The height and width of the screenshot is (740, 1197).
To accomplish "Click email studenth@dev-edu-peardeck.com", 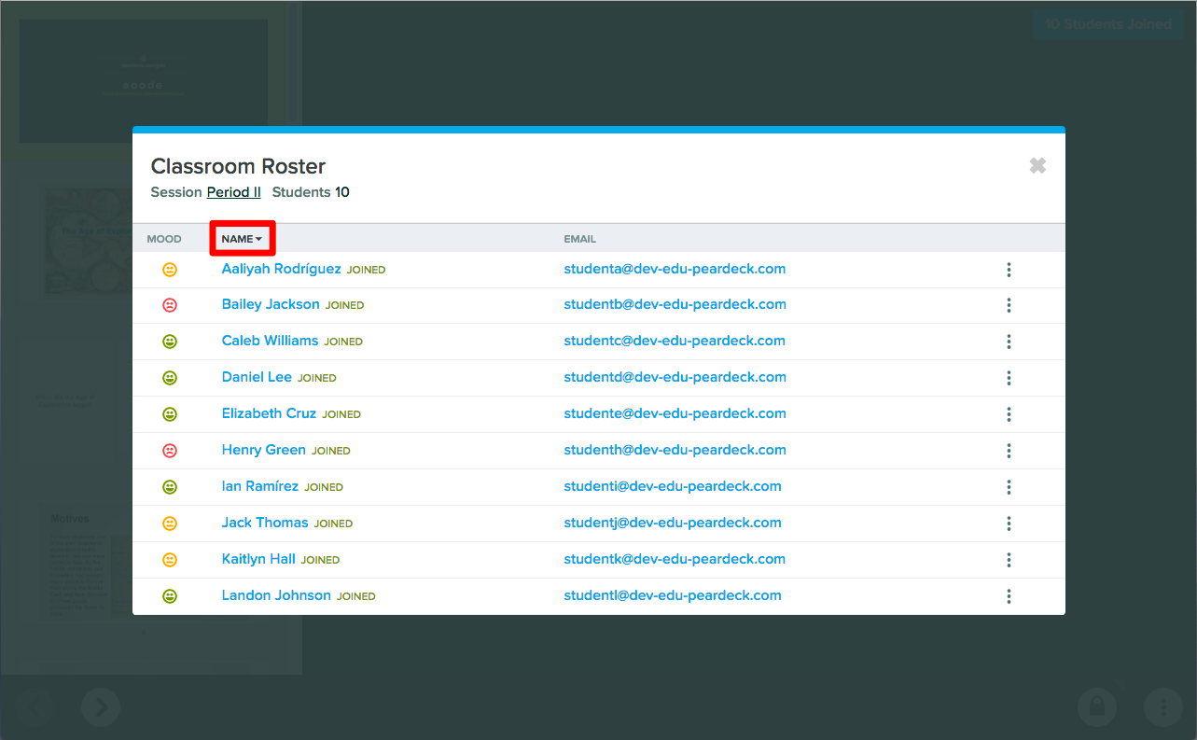I will [x=675, y=450].
